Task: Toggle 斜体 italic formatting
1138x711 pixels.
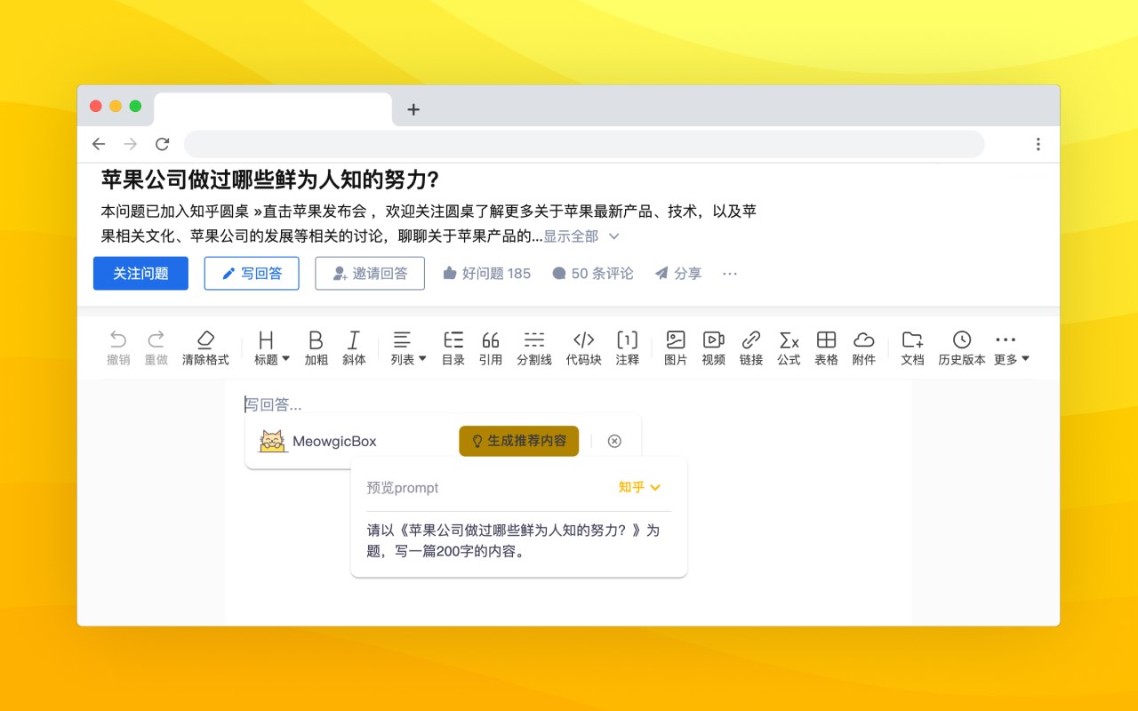Action: click(354, 348)
